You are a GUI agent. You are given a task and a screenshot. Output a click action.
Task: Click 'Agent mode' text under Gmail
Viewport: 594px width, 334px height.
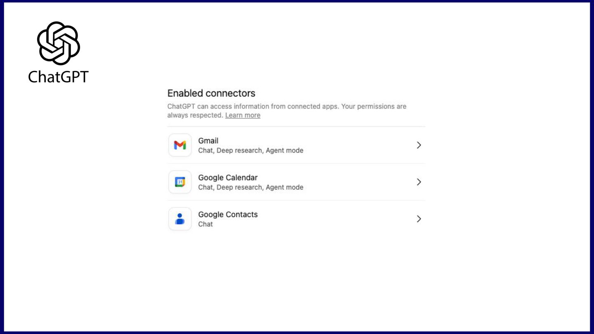[284, 151]
